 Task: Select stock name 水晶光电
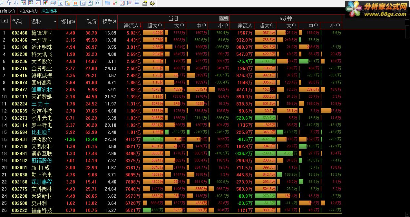[42, 118]
